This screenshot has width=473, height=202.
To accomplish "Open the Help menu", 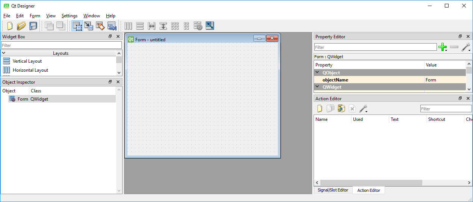I will tap(111, 16).
